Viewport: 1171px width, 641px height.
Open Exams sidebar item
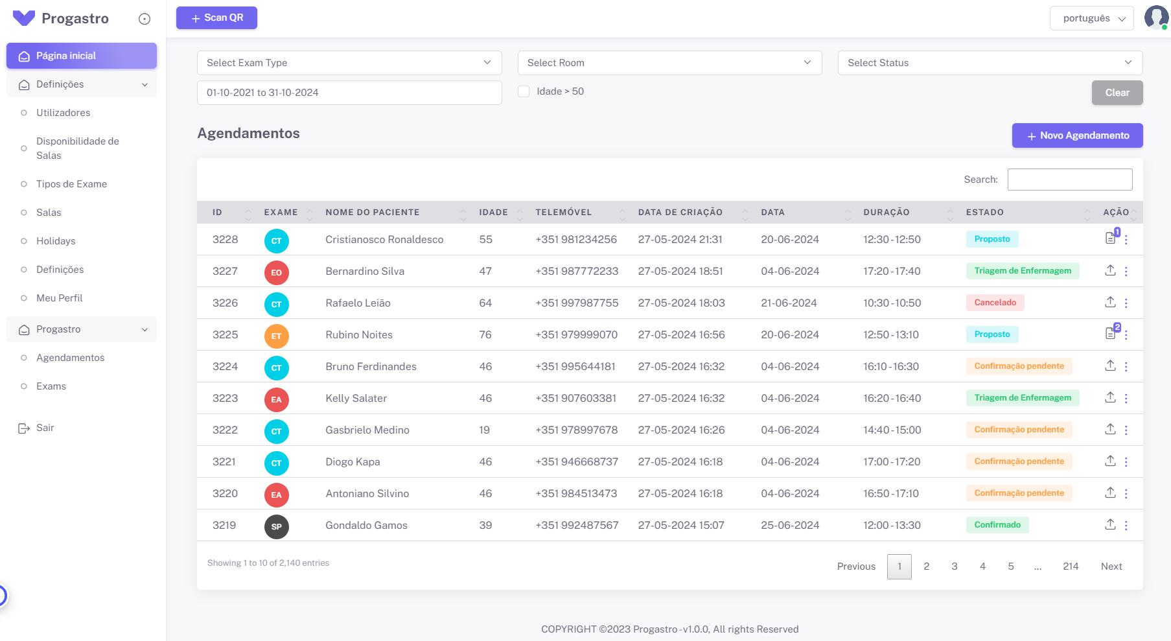pyautogui.click(x=51, y=386)
